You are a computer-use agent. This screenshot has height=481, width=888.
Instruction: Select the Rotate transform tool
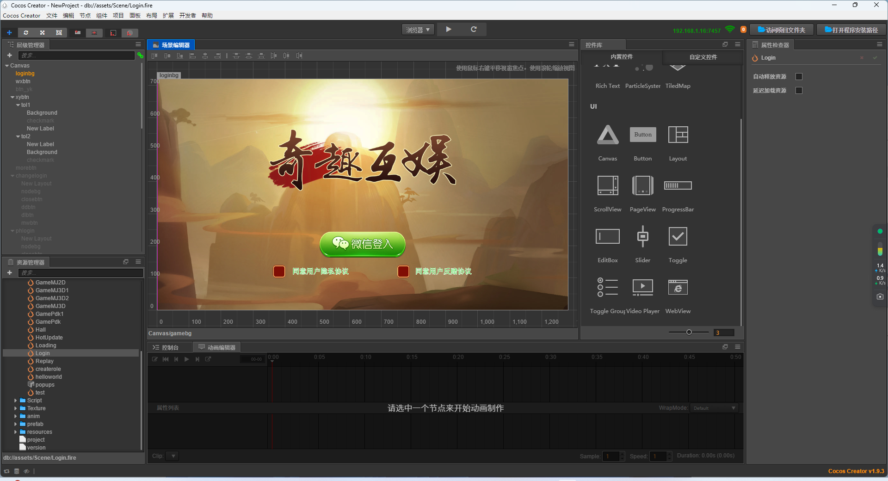point(26,32)
